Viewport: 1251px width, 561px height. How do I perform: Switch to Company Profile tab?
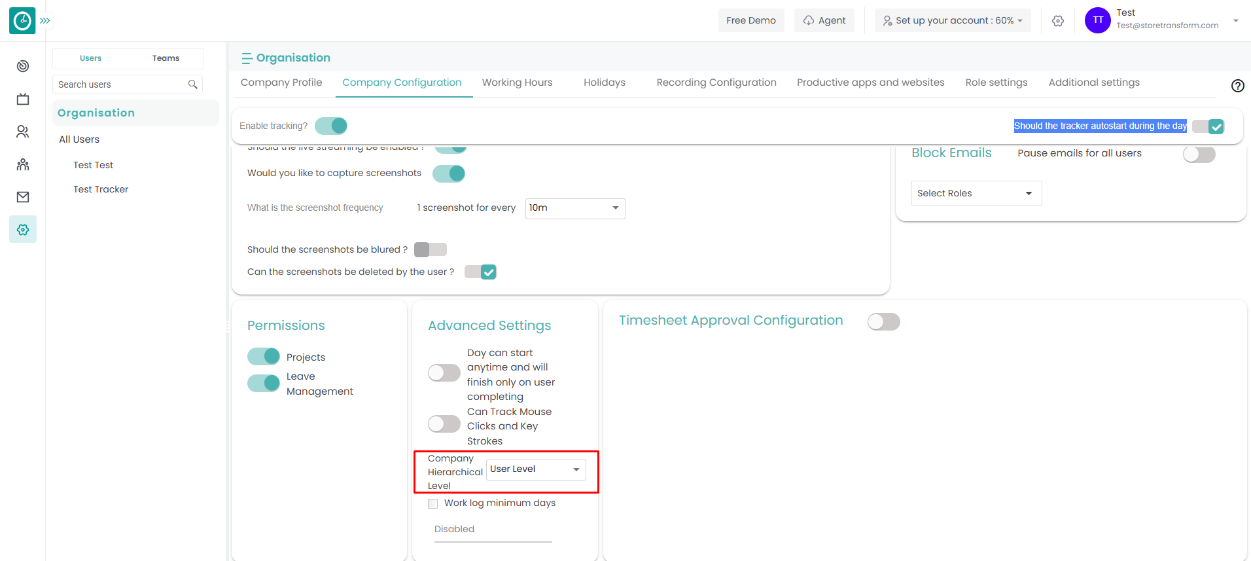pyautogui.click(x=281, y=82)
